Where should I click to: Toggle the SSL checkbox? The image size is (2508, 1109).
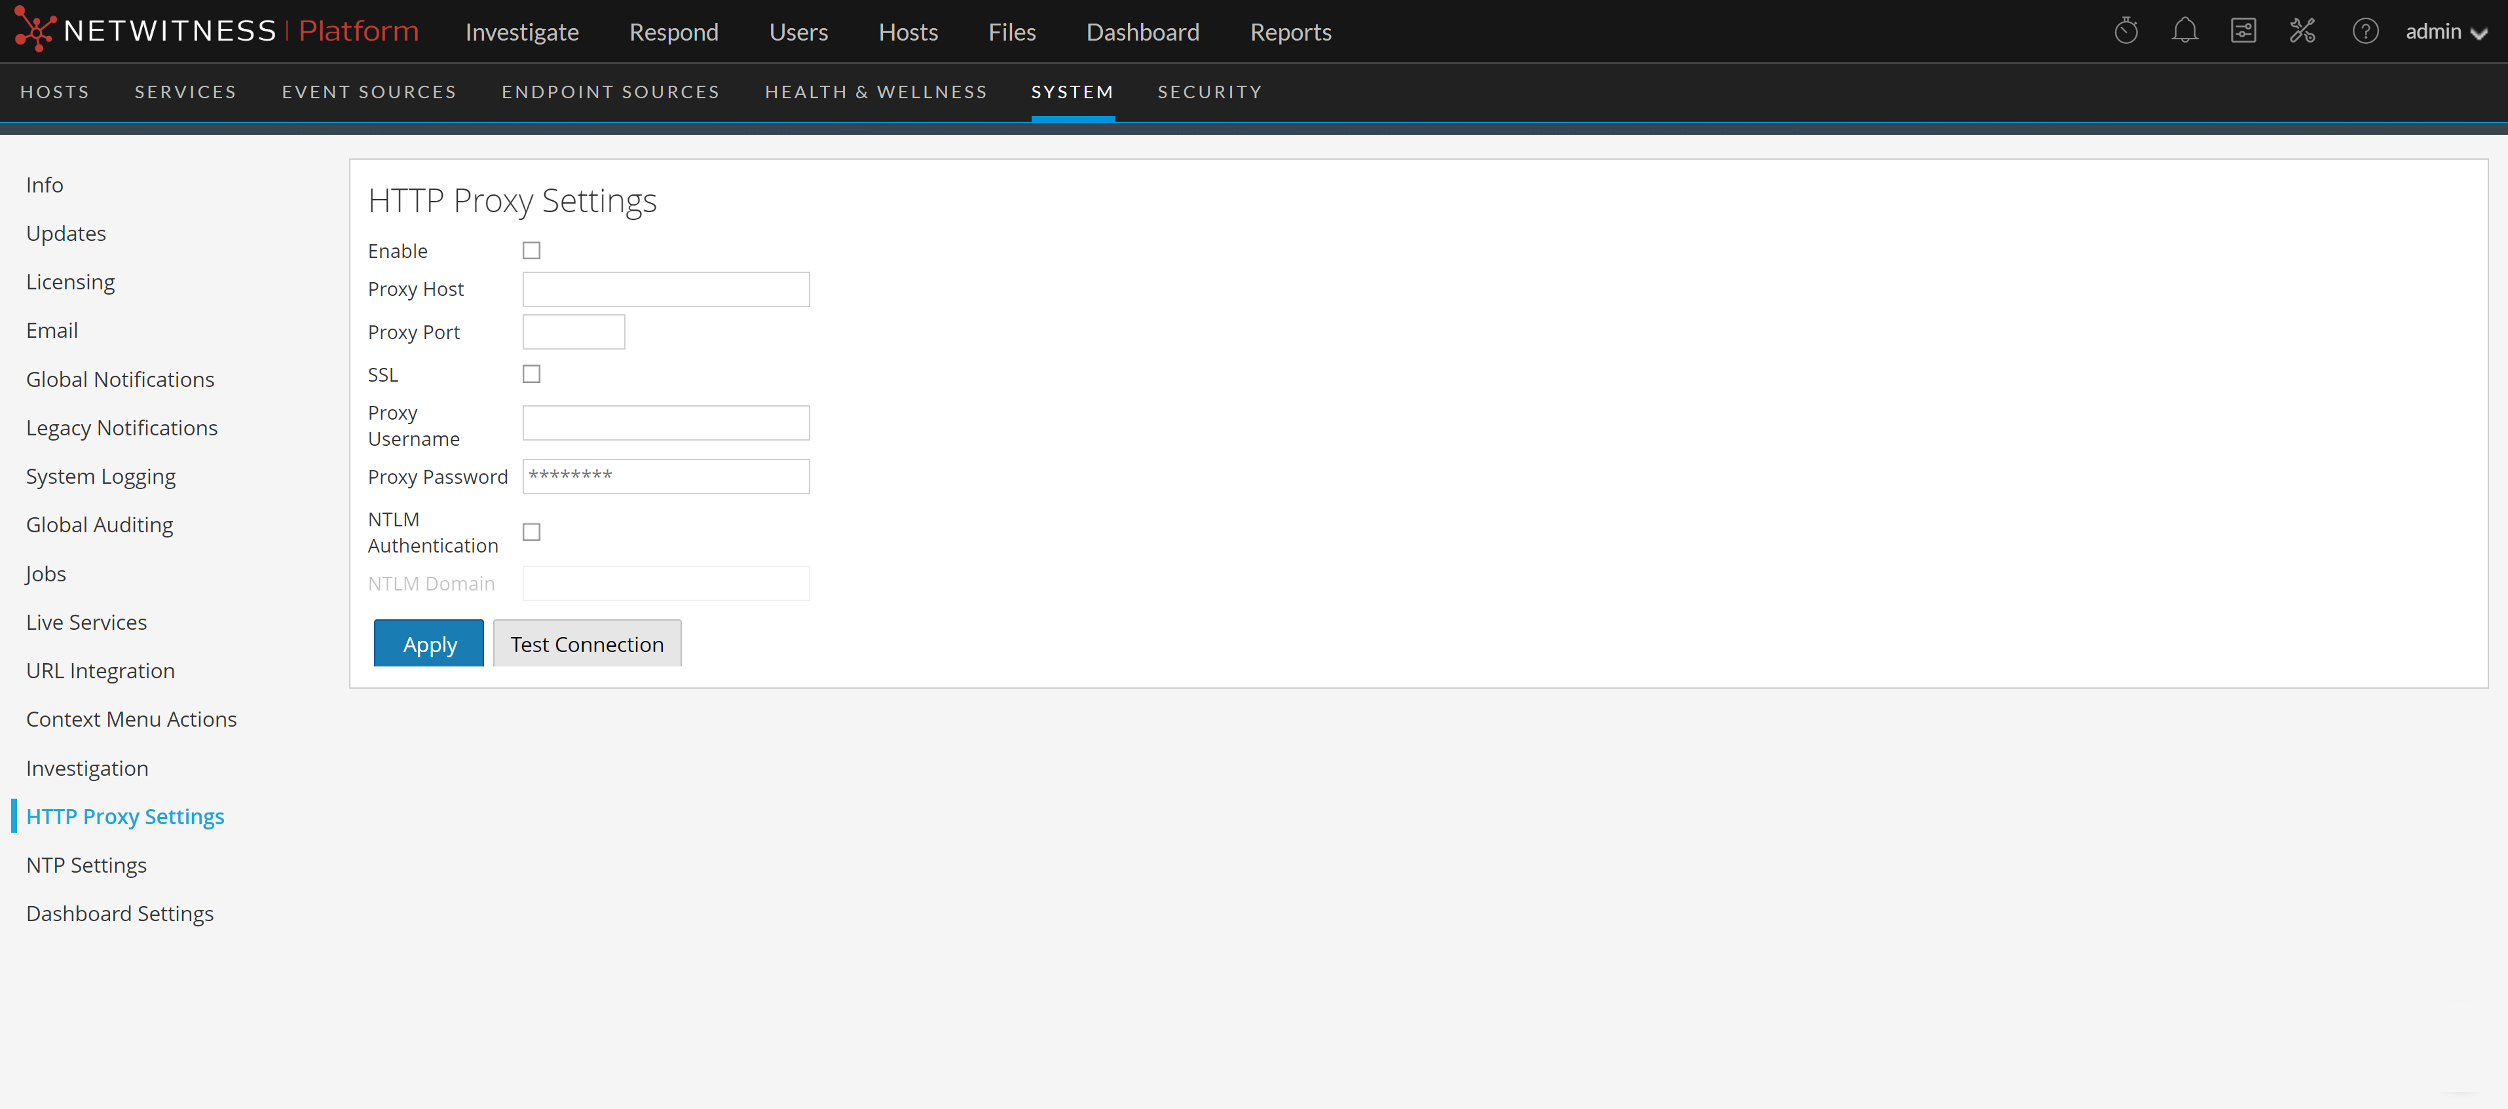532,374
